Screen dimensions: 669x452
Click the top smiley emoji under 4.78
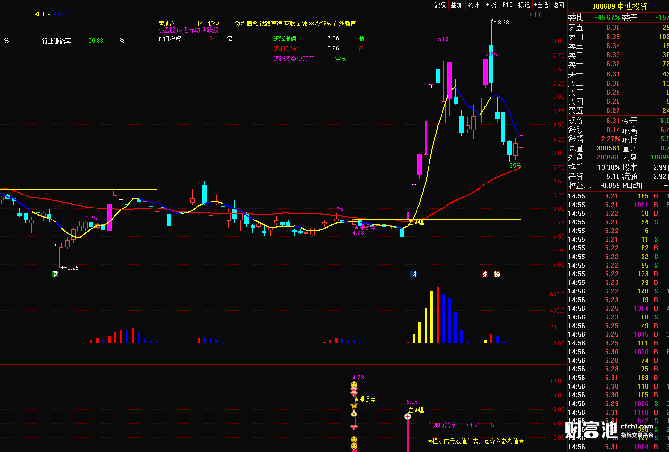point(354,385)
